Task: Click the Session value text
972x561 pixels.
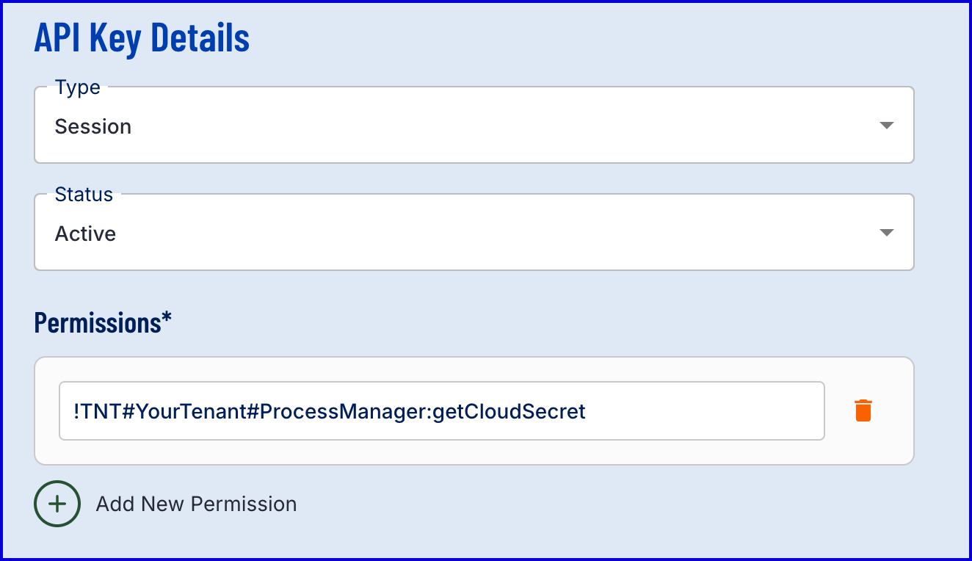Action: (93, 126)
